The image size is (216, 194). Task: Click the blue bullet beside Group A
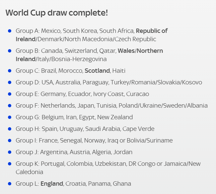(x=10, y=31)
